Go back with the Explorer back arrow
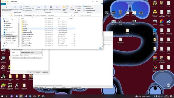 [2, 15]
